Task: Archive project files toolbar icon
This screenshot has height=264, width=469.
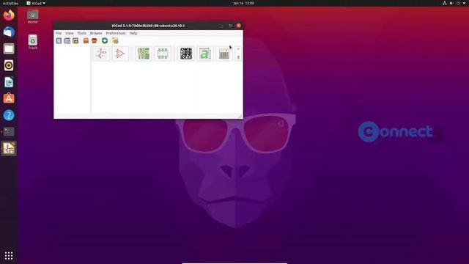Action: point(86,41)
